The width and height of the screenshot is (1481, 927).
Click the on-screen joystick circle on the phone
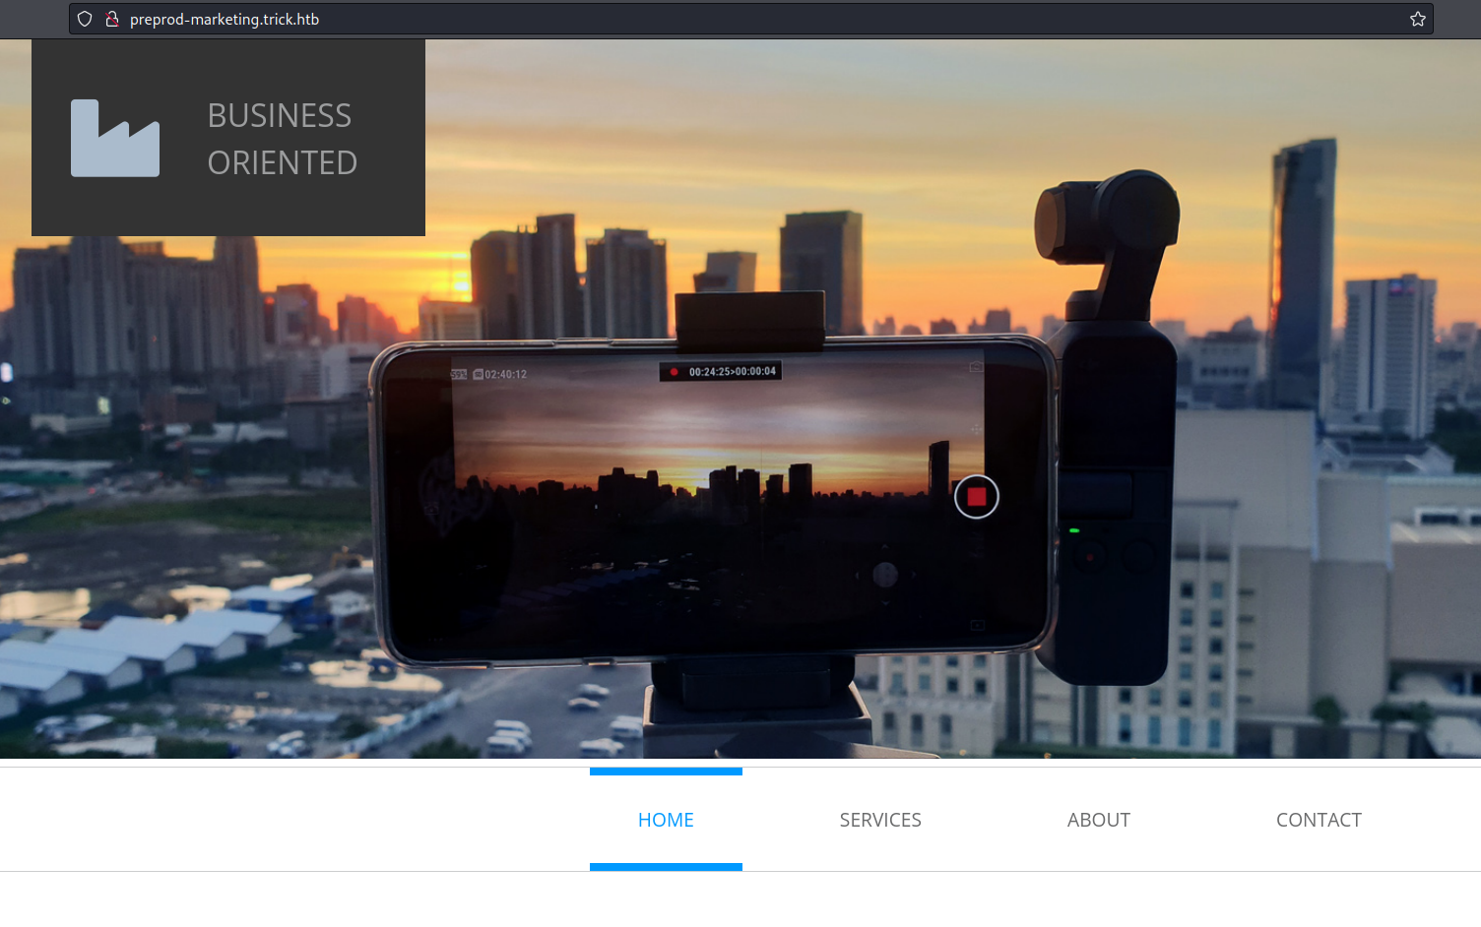(x=884, y=575)
